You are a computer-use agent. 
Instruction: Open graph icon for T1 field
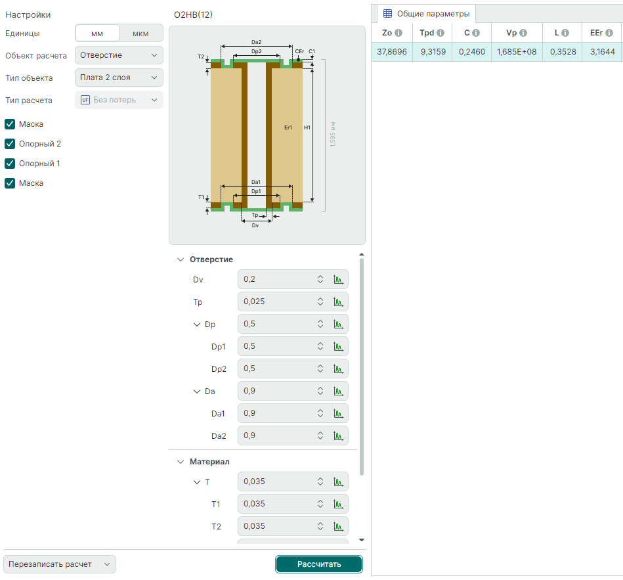pyautogui.click(x=338, y=504)
